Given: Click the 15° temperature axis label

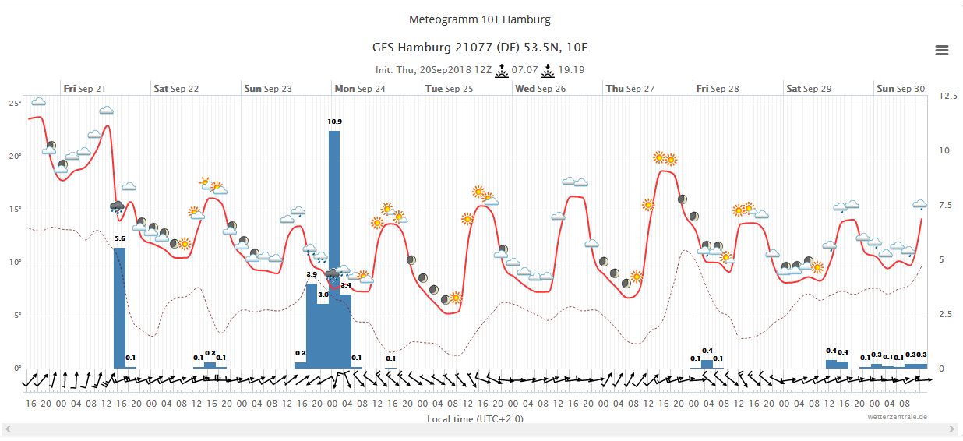Looking at the screenshot, I should point(16,209).
